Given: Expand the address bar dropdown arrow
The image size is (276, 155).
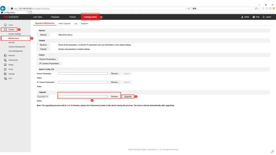Looking at the screenshot, I should click(187, 8).
